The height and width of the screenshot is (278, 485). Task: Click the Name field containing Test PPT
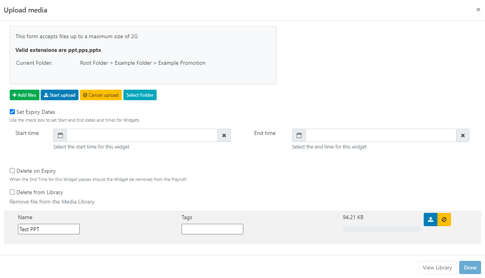[x=49, y=229]
